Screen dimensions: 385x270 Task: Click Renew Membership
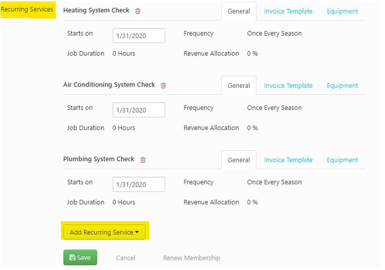pyautogui.click(x=192, y=258)
